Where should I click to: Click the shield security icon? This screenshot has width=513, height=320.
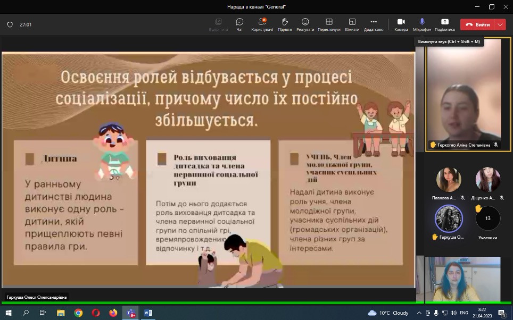coord(10,24)
